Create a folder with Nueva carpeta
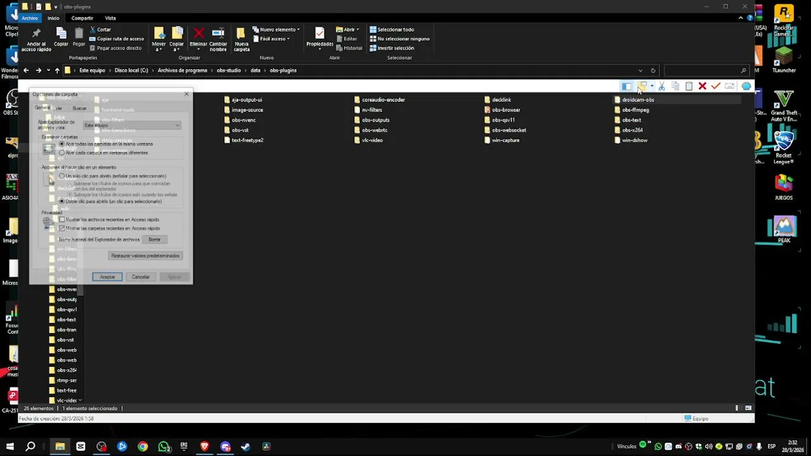Image resolution: width=811 pixels, height=456 pixels. 241,39
